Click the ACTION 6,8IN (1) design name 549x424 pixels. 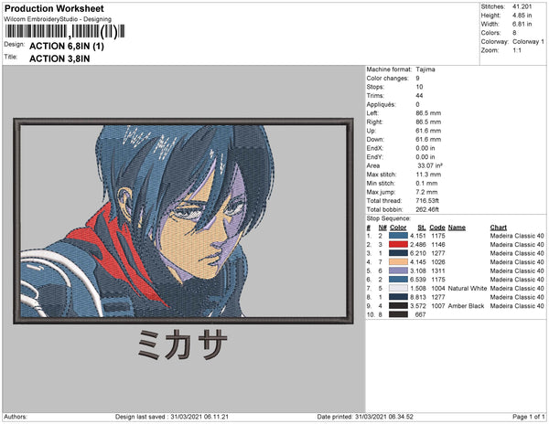67,46
